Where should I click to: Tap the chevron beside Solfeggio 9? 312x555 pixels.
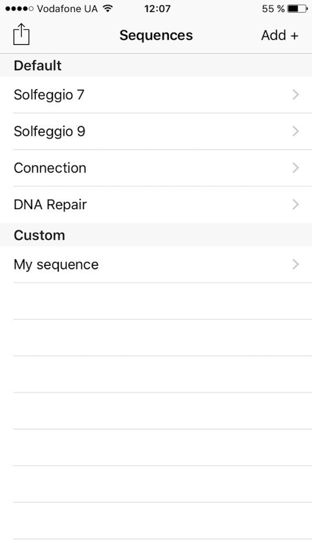coord(296,131)
